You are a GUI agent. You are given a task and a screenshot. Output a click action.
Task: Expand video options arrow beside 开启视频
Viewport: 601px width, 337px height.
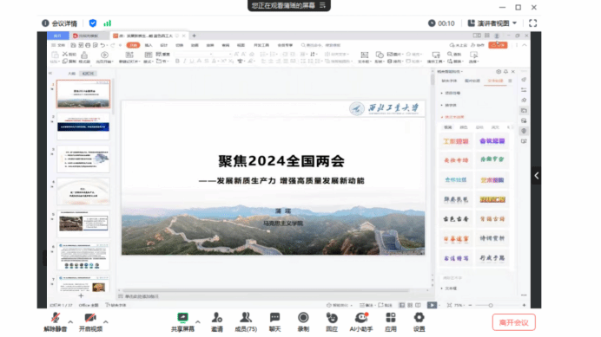coord(106,321)
